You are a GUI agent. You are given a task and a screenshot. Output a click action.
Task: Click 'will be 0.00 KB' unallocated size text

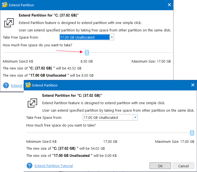pos(105,155)
